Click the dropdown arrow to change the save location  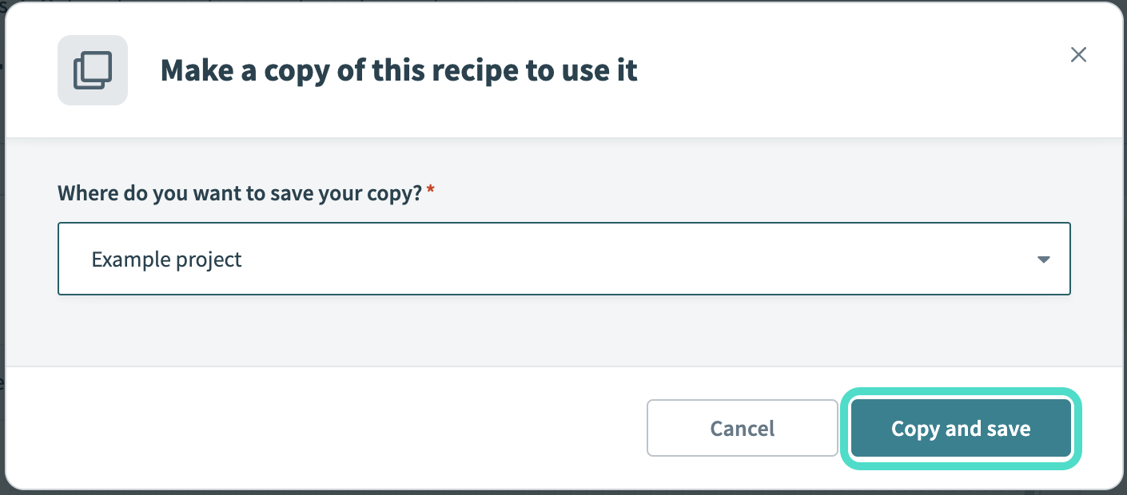point(1043,259)
